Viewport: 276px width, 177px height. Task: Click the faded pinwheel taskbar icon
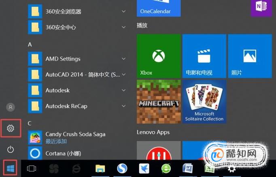(x=54, y=169)
